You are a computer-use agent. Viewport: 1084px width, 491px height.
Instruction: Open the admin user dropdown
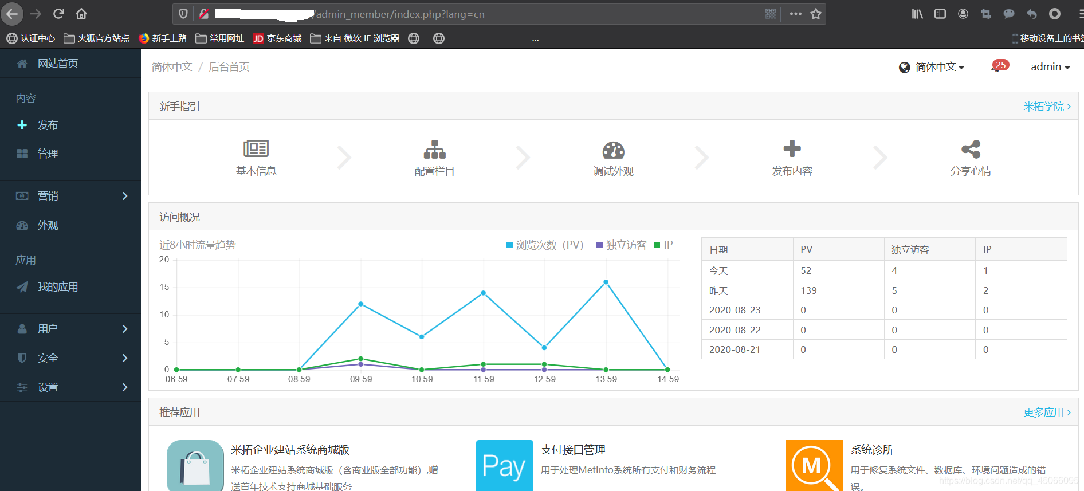point(1050,67)
